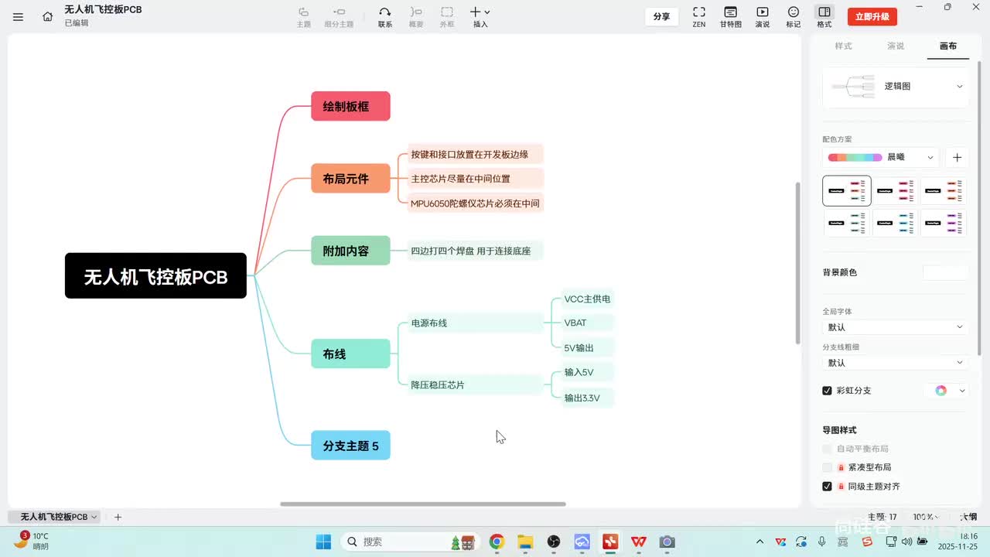Select the purple-accent color theme thumbnail
This screenshot has height=557, width=990.
(x=943, y=223)
